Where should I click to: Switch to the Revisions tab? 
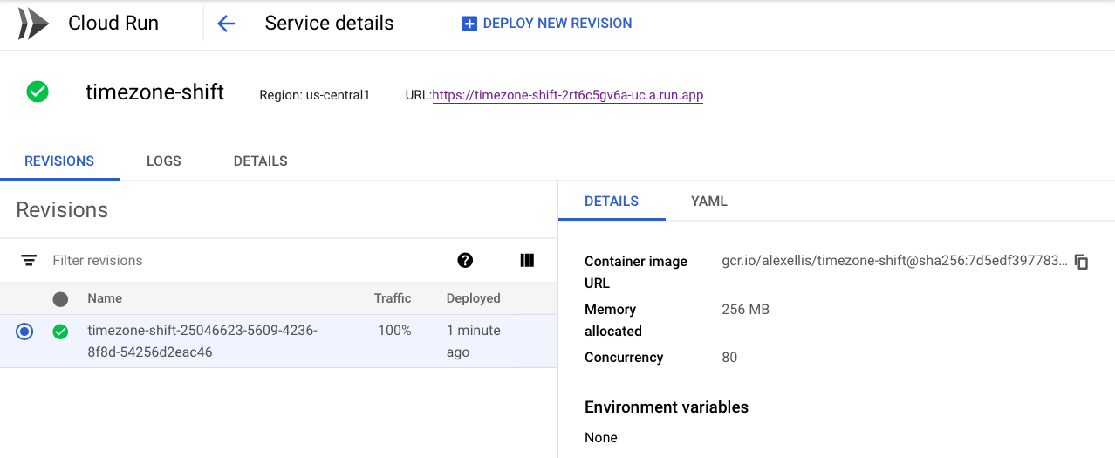tap(59, 161)
